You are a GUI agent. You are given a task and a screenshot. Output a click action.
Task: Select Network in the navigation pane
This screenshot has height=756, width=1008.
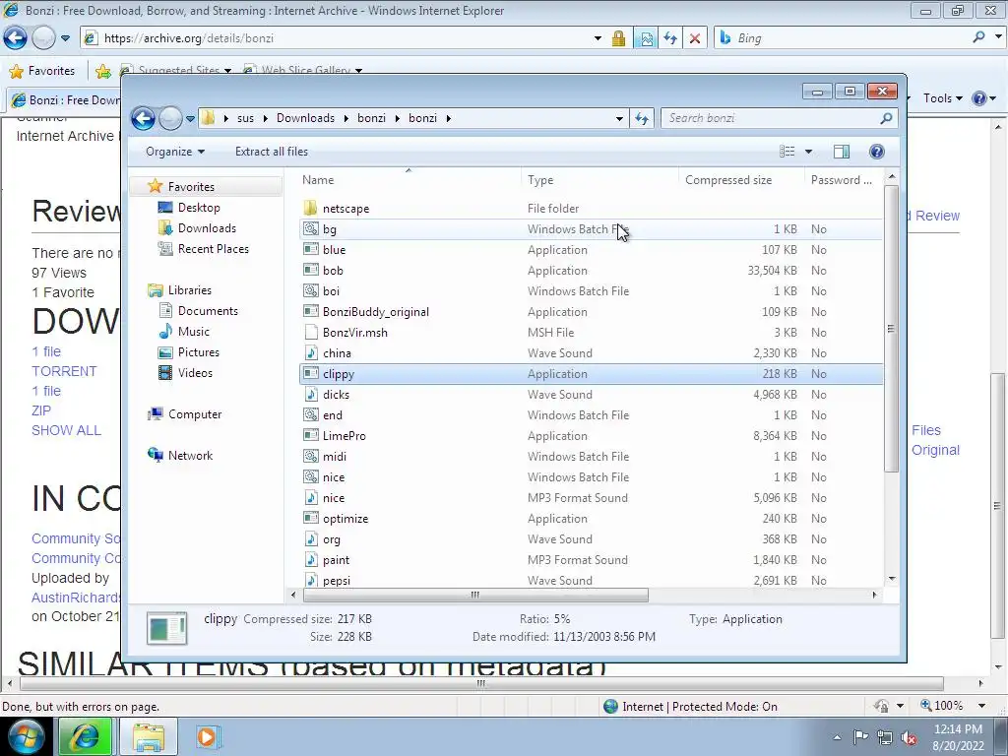pyautogui.click(x=190, y=456)
